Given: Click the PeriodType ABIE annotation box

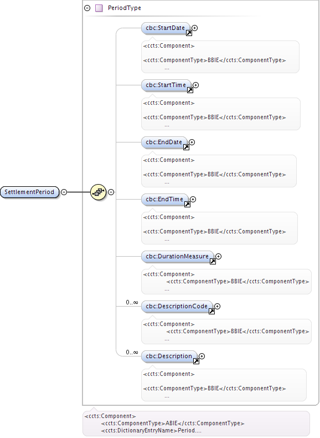Looking at the screenshot, I should tap(196, 423).
